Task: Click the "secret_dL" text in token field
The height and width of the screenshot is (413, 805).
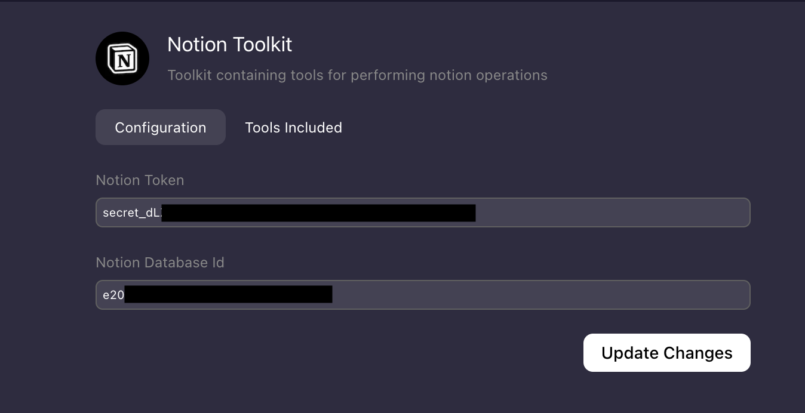Action: (x=131, y=213)
